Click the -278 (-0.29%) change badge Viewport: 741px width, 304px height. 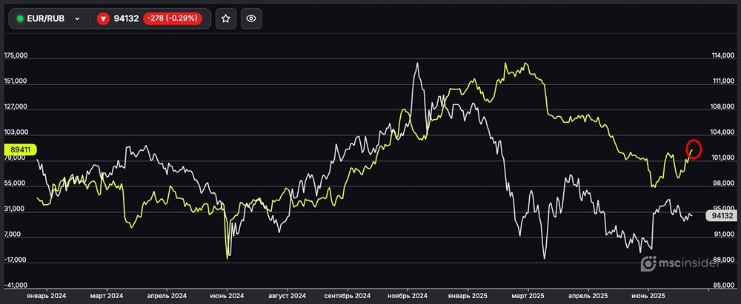(173, 19)
